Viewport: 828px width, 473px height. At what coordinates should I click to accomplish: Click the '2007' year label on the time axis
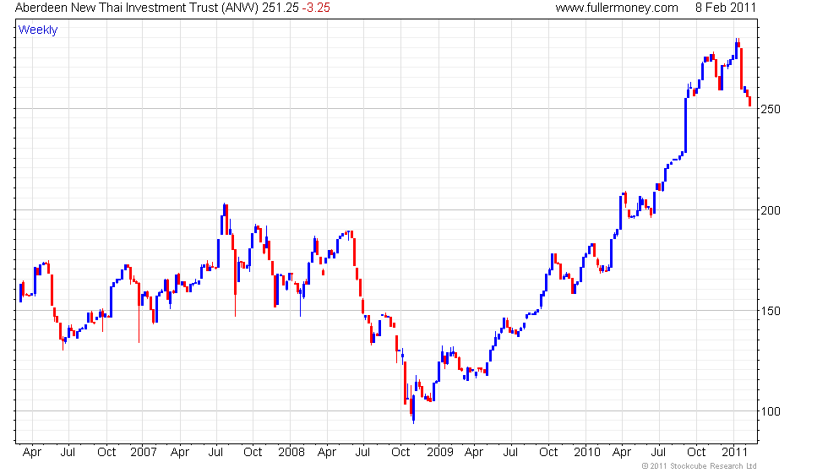tap(144, 453)
